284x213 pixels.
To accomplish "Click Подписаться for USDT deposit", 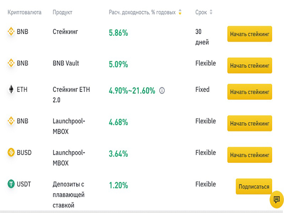I will point(254,186).
